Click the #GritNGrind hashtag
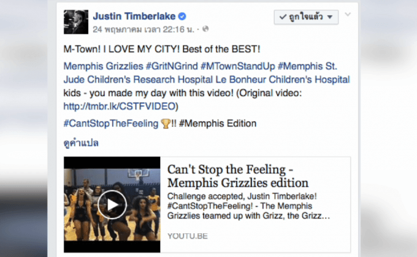 pos(172,66)
